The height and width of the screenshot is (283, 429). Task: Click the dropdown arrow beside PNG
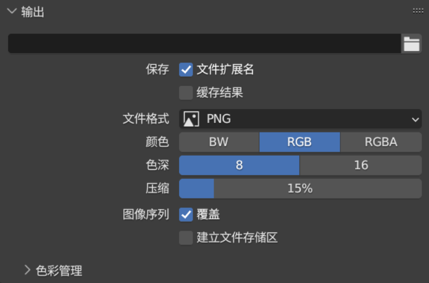pyautogui.click(x=414, y=119)
